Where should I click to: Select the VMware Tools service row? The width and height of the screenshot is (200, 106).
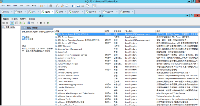click(x=64, y=99)
